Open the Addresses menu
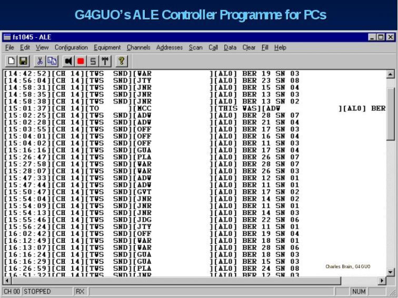Screen dimensions: 398x298 click(x=170, y=47)
